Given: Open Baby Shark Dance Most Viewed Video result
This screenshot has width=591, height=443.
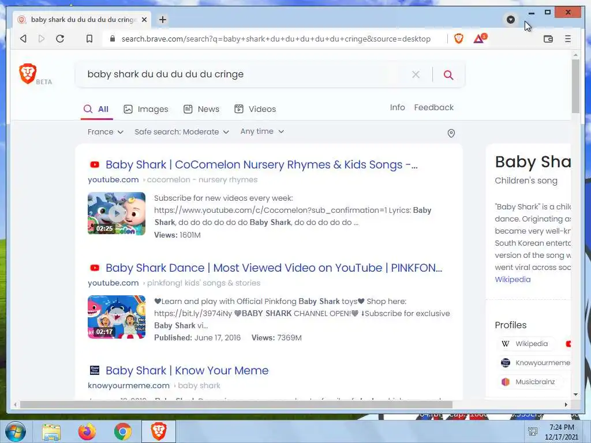Looking at the screenshot, I should coord(274,268).
